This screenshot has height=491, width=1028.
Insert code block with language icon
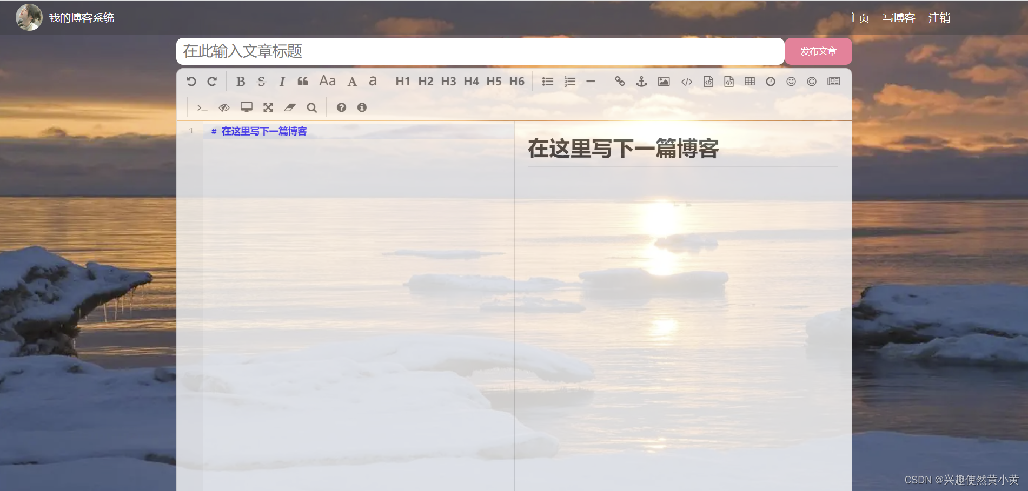coord(729,82)
